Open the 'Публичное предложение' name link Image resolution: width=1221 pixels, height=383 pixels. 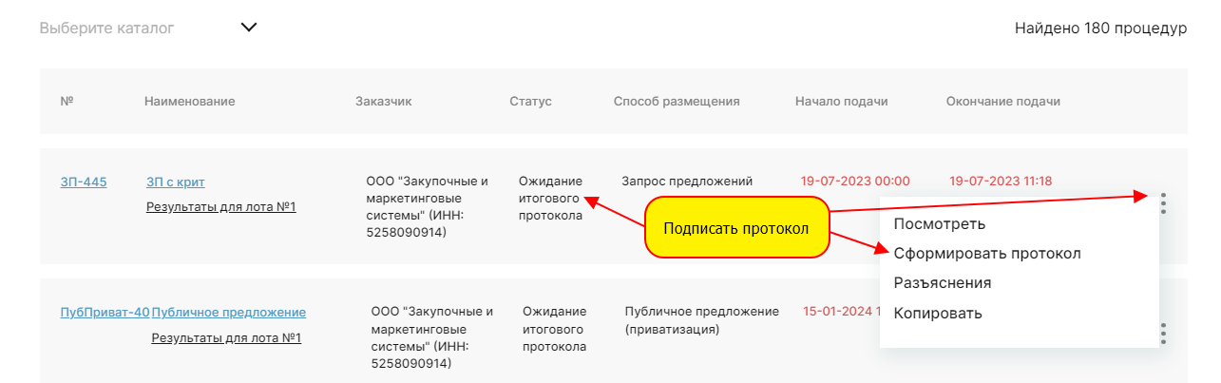(228, 312)
